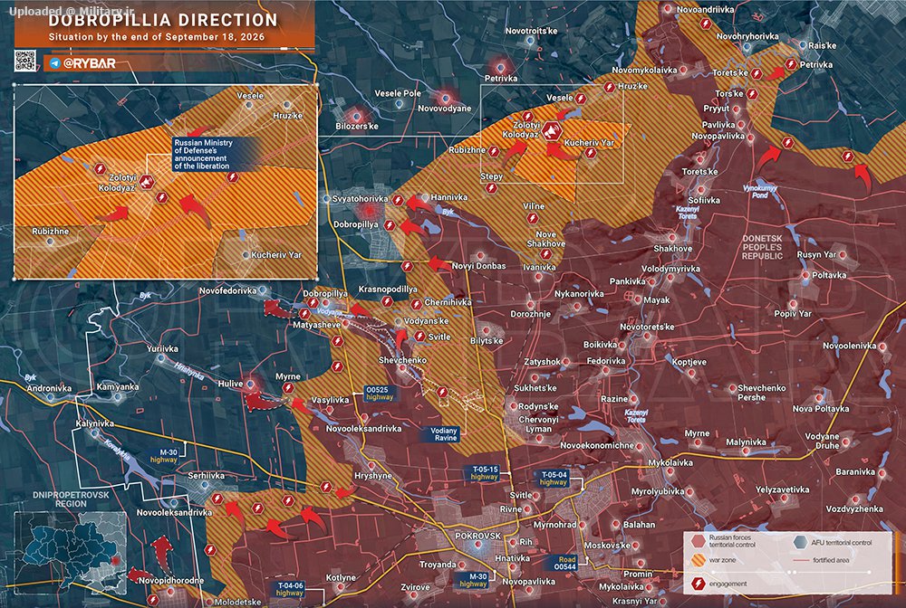The width and height of the screenshot is (906, 608).
Task: Click the QR code beside the Rybar handle
Action: [x=24, y=62]
